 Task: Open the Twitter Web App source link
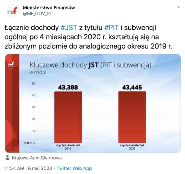pos(74,168)
